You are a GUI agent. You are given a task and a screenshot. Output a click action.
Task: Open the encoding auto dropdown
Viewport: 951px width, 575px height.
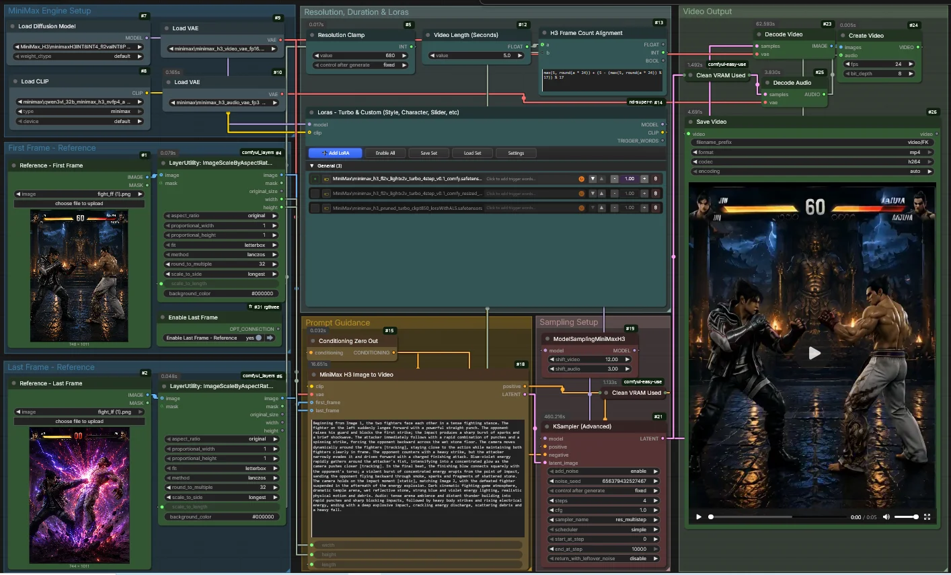[812, 171]
